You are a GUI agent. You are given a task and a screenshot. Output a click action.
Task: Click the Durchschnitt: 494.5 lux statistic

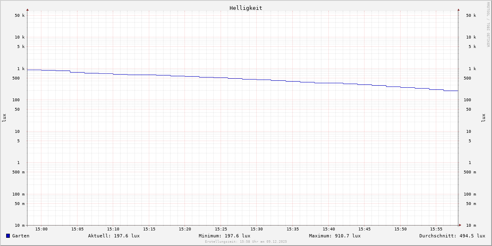coord(452,236)
